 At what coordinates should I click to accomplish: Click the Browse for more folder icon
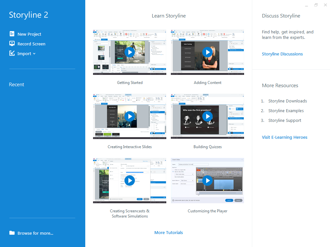coord(12,233)
